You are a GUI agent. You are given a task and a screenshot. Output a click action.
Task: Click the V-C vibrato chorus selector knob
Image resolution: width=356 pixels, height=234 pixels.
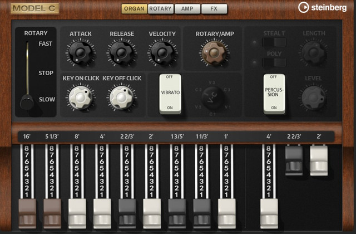pyautogui.click(x=212, y=98)
